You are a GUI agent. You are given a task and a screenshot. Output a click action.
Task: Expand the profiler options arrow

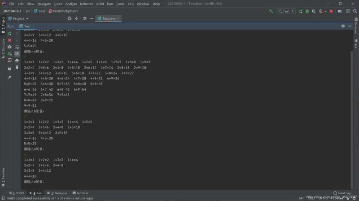point(325,12)
